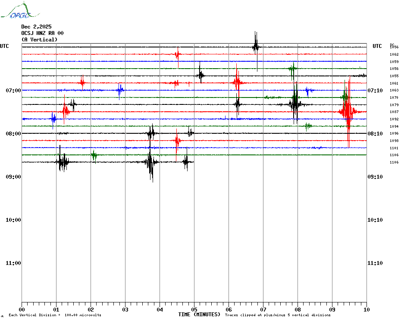
Task: Click the 08:00 hour label
Action: coord(13,134)
